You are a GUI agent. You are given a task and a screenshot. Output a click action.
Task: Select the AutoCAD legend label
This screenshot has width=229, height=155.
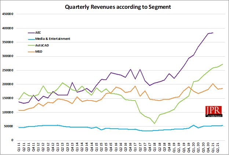coord(42,45)
